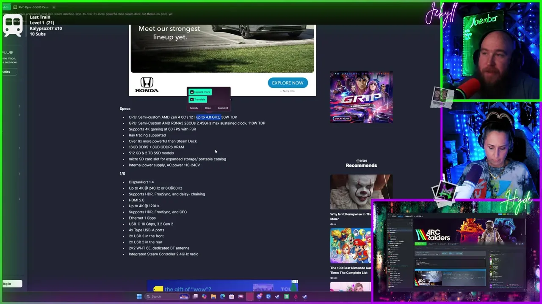
Task: Open 100 Best Nintendo Games link
Action: click(351, 270)
